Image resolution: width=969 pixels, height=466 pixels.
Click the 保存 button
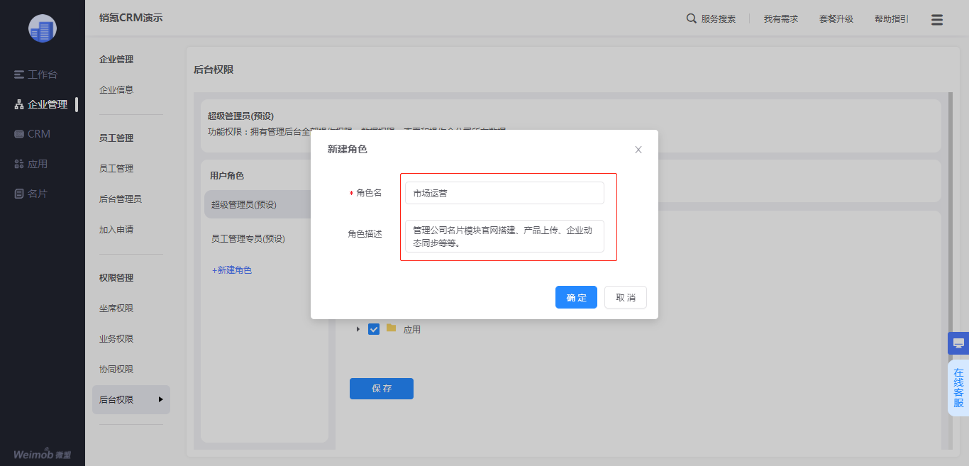[382, 389]
